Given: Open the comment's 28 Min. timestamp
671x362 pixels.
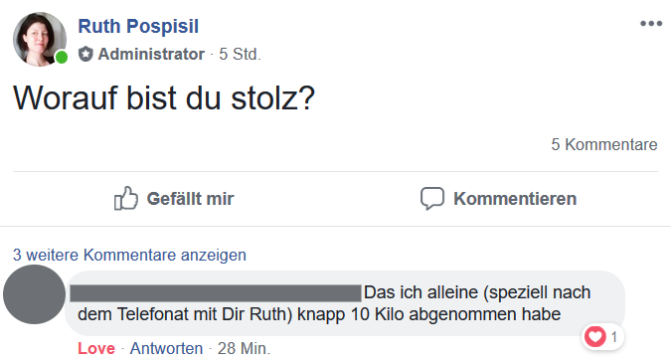Looking at the screenshot, I should (x=244, y=348).
